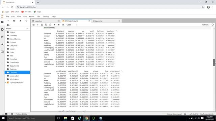The width and height of the screenshot is (216, 121).
Task: Open the Gmail bookmark
Action: (15, 12)
